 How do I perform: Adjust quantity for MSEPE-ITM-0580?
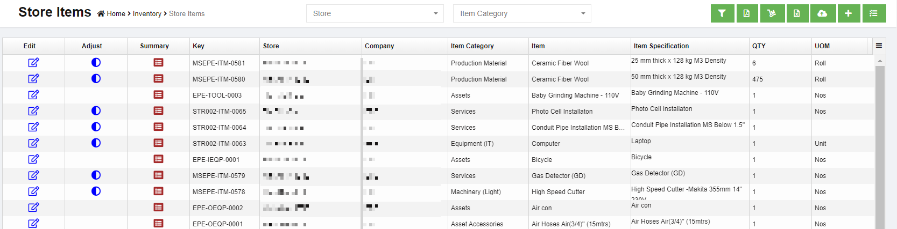click(x=96, y=79)
